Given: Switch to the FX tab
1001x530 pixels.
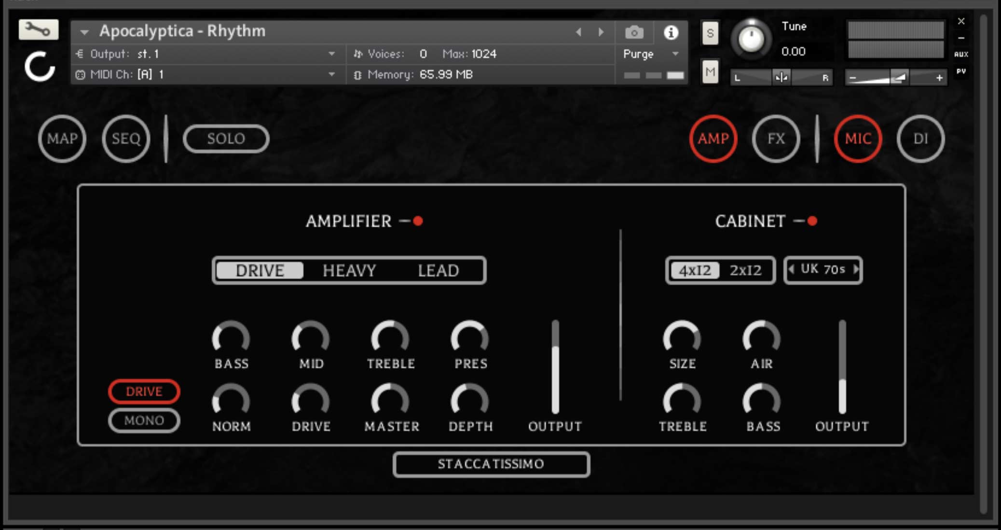Looking at the screenshot, I should 776,139.
